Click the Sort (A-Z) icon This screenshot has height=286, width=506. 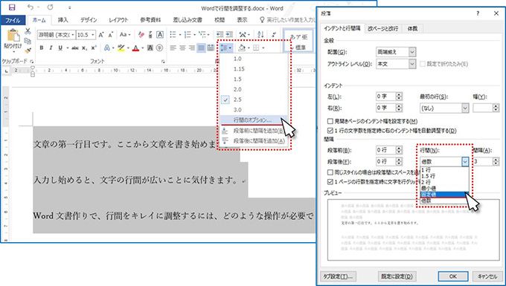(260, 34)
